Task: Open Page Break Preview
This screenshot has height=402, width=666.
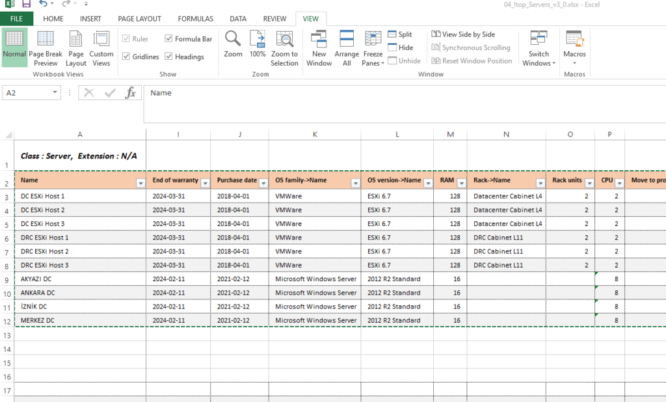Action: coord(46,47)
